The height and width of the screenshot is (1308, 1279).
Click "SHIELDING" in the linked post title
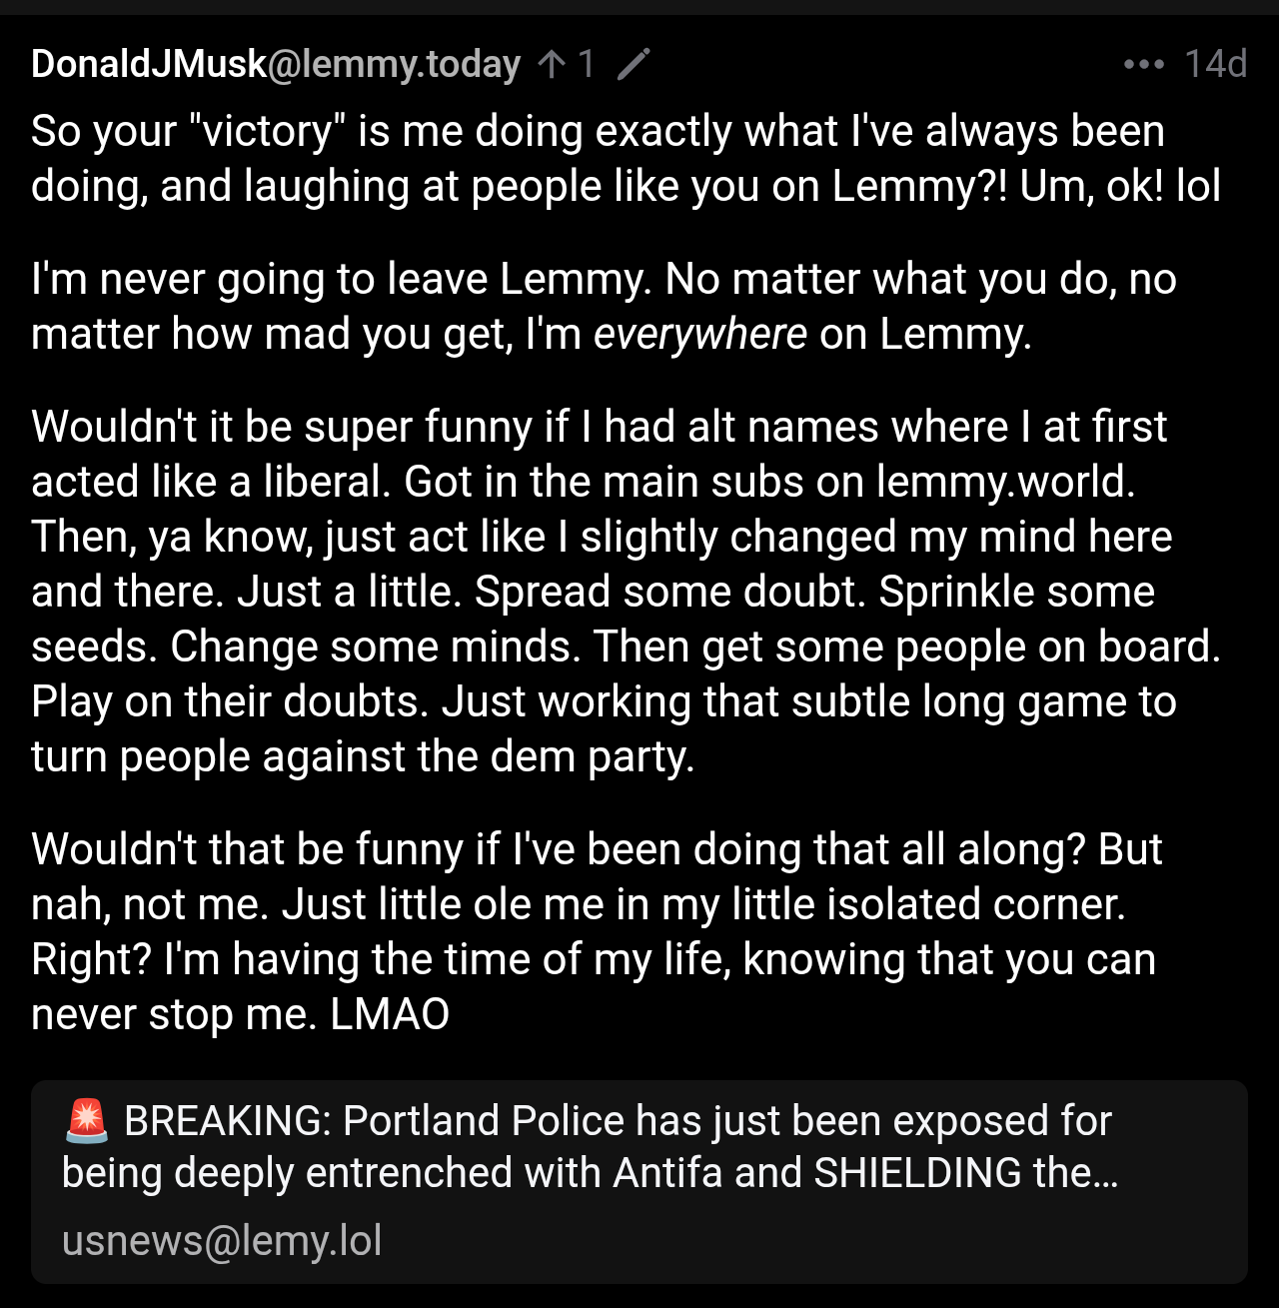[917, 1173]
